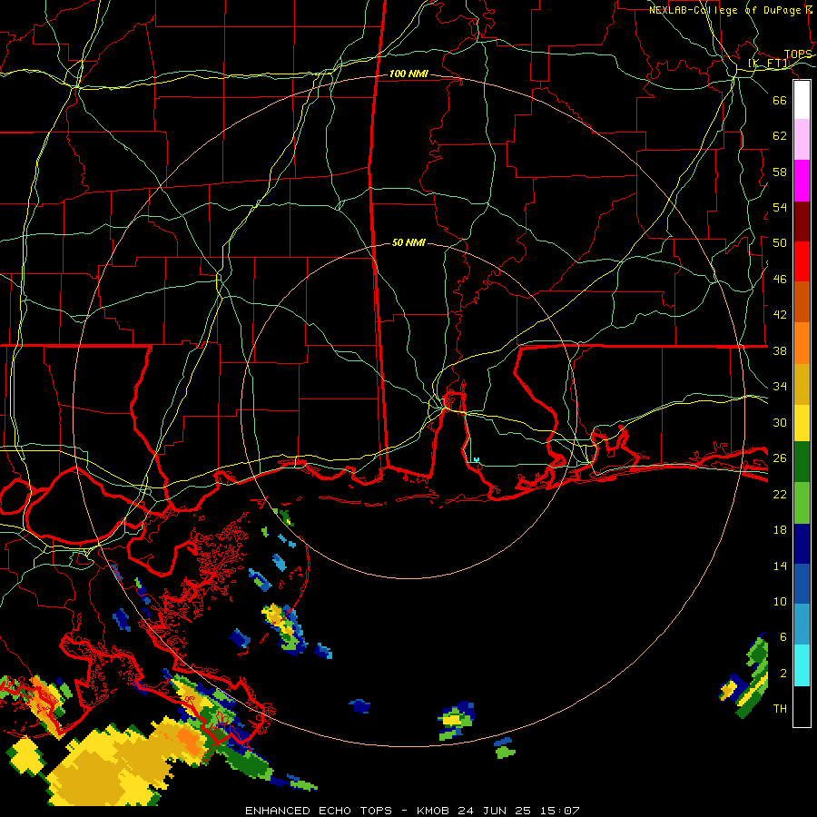The height and width of the screenshot is (817, 817).
Task: Click the legend value 58
Action: pos(780,172)
